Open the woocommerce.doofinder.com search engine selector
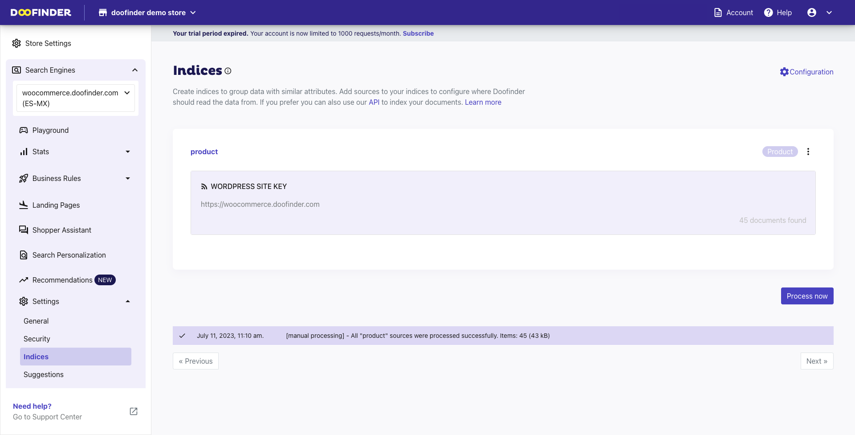 pyautogui.click(x=76, y=98)
